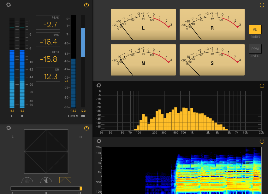Open the spectrogram panel gear settings

click(x=99, y=141)
